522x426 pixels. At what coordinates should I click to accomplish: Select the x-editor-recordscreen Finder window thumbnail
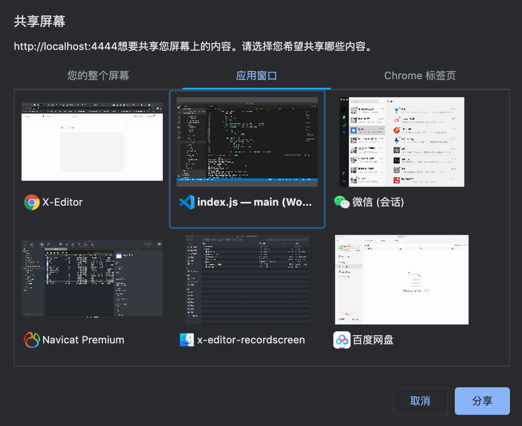pyautogui.click(x=247, y=279)
